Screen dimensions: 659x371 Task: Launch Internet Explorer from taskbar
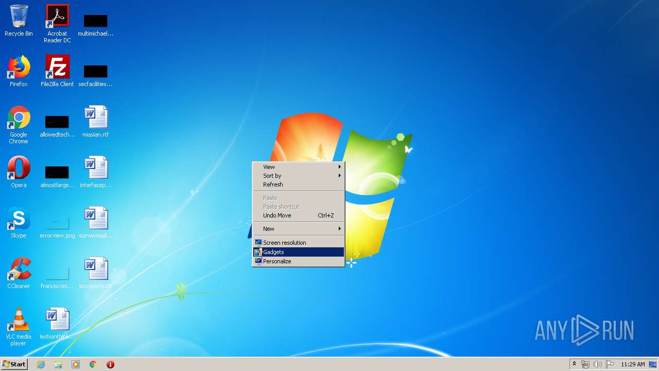tap(41, 364)
